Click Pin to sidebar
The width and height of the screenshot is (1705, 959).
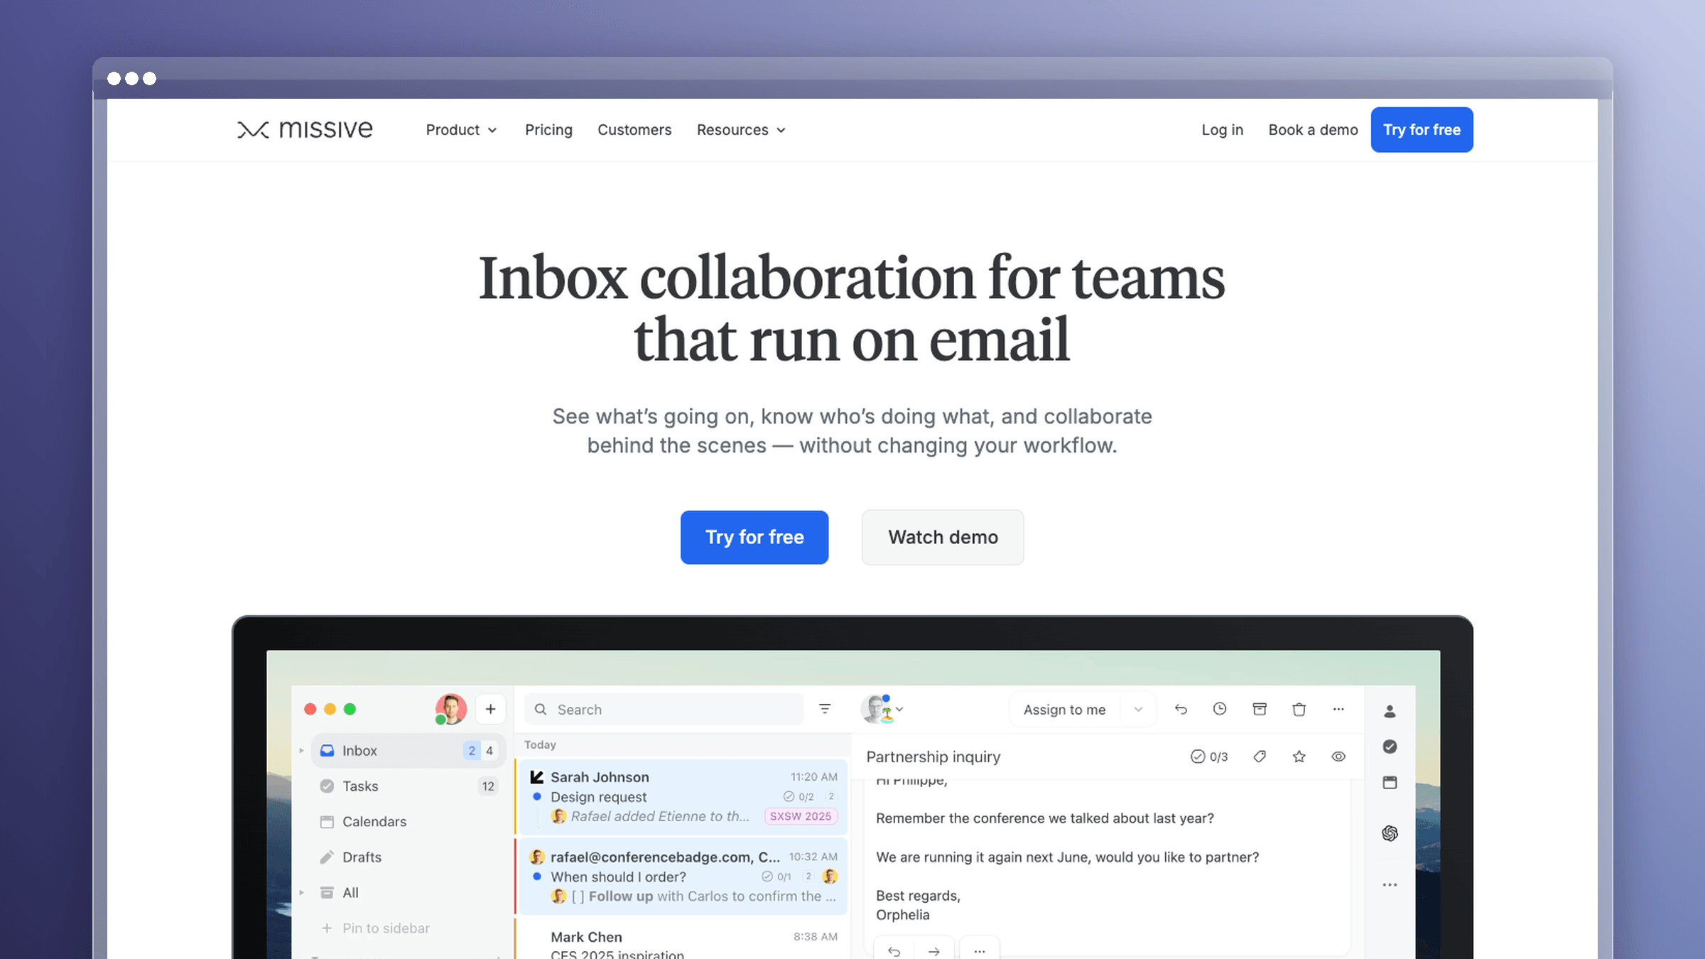coord(375,928)
